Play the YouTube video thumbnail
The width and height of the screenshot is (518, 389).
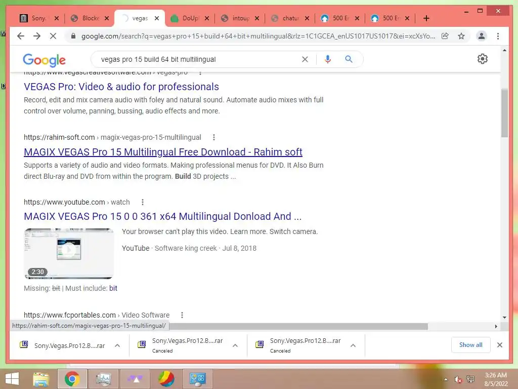coord(69,253)
